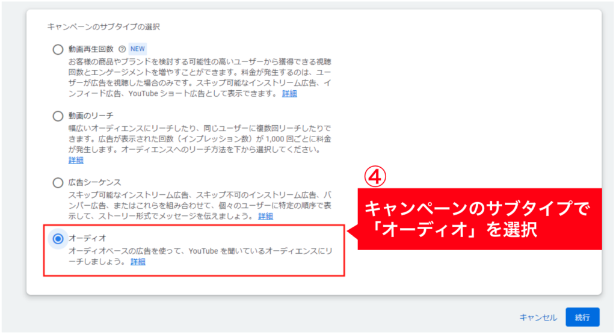Click the NEW badge next to 動画再生回数
616x335 pixels.
[x=138, y=49]
